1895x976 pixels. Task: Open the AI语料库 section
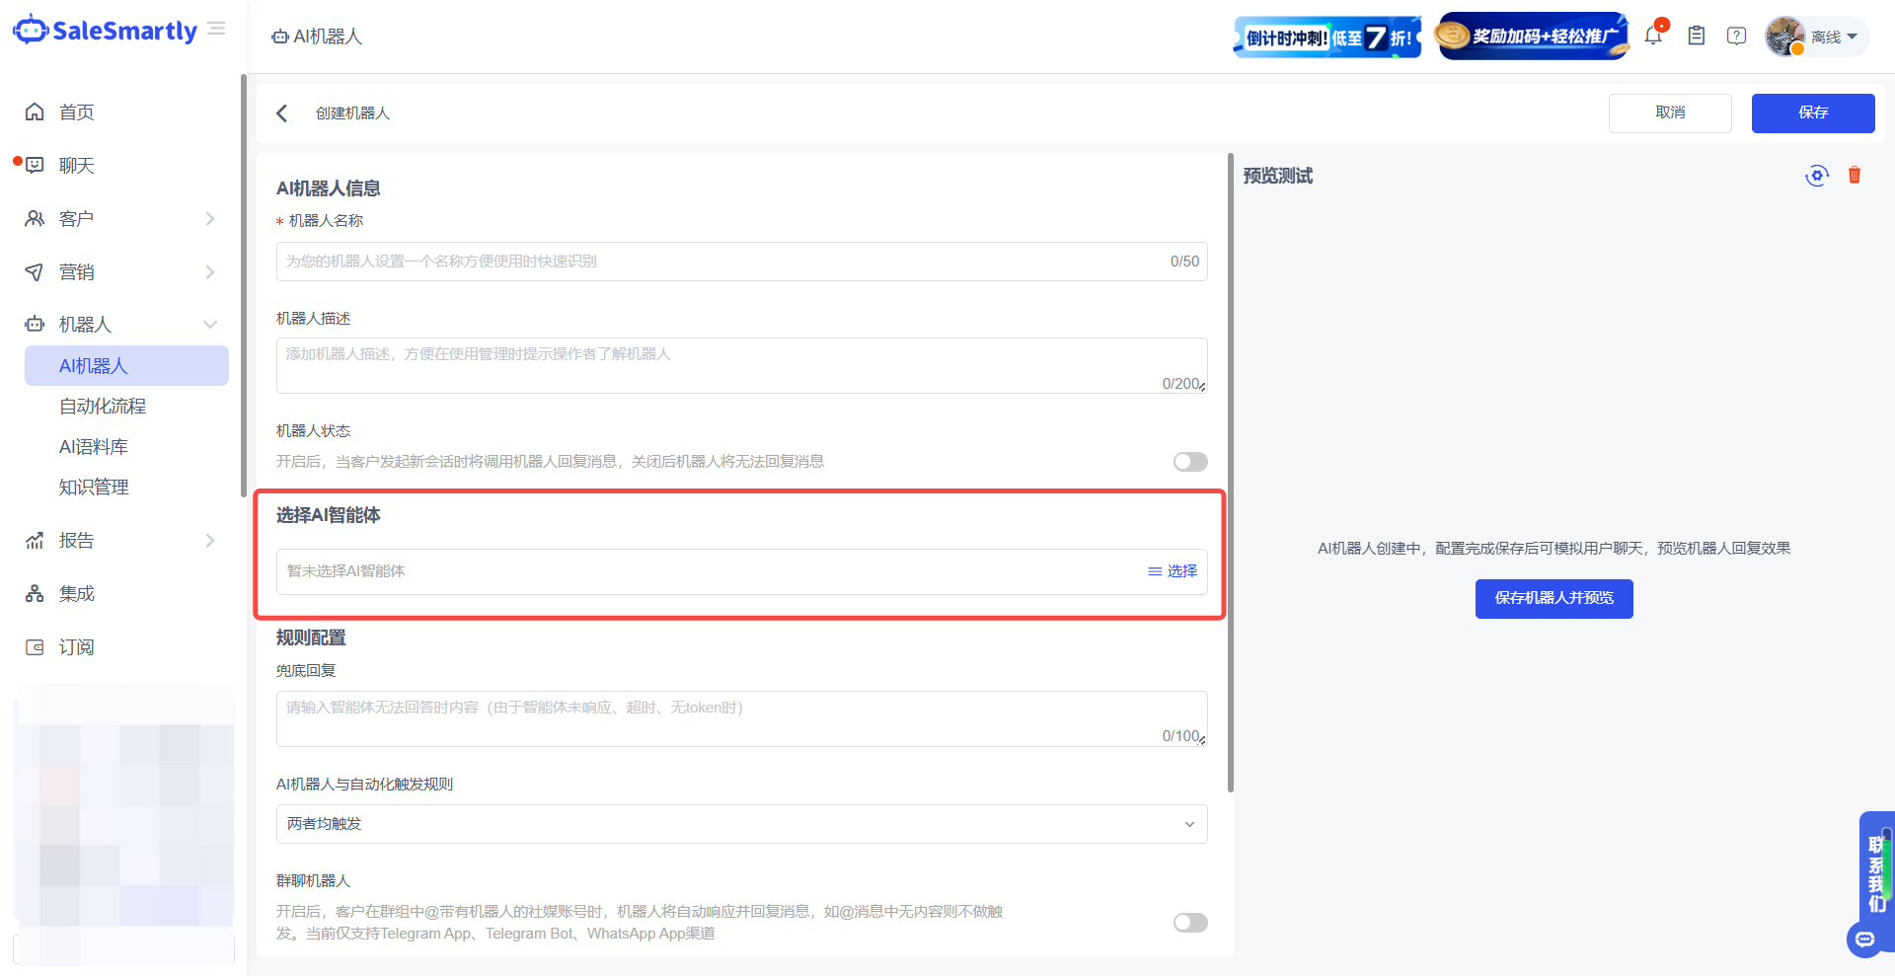pyautogui.click(x=94, y=446)
